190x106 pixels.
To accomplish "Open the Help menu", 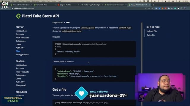I will pos(60,1).
